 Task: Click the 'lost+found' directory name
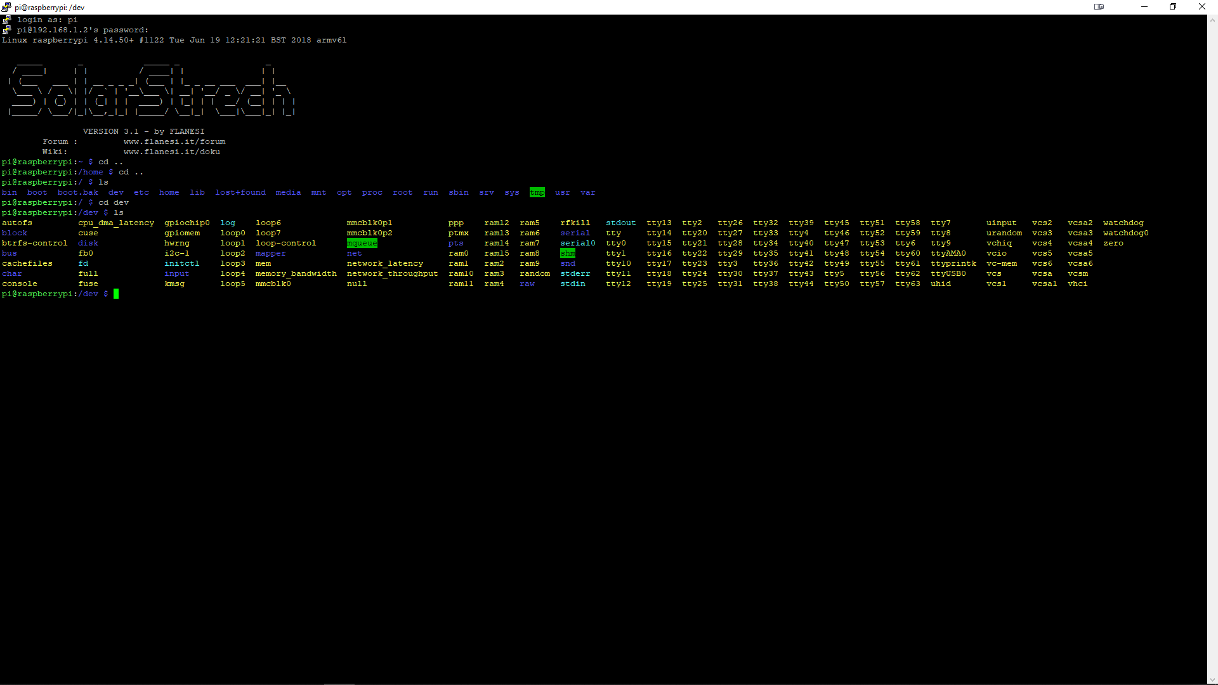tap(240, 192)
